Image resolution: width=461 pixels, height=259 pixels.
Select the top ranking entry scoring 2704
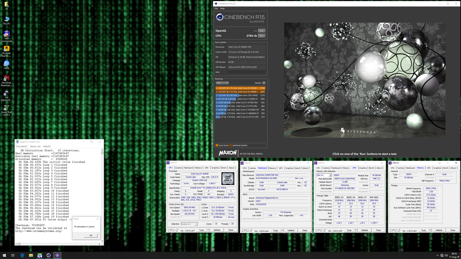(241, 88)
